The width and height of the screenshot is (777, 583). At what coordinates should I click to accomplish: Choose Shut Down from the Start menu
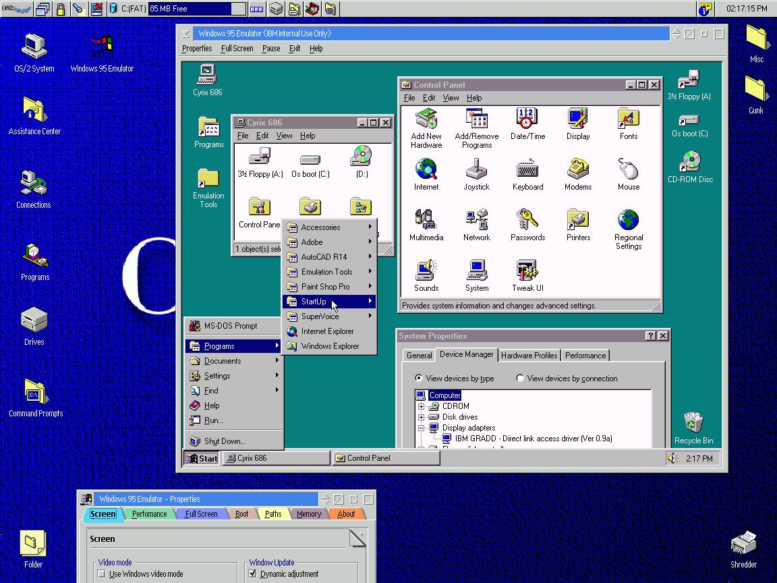[234, 441]
